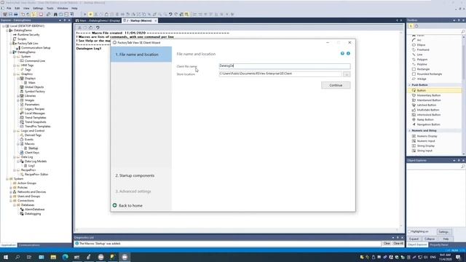
Task: Click the info icon beside wizard help
Action: click(x=348, y=53)
